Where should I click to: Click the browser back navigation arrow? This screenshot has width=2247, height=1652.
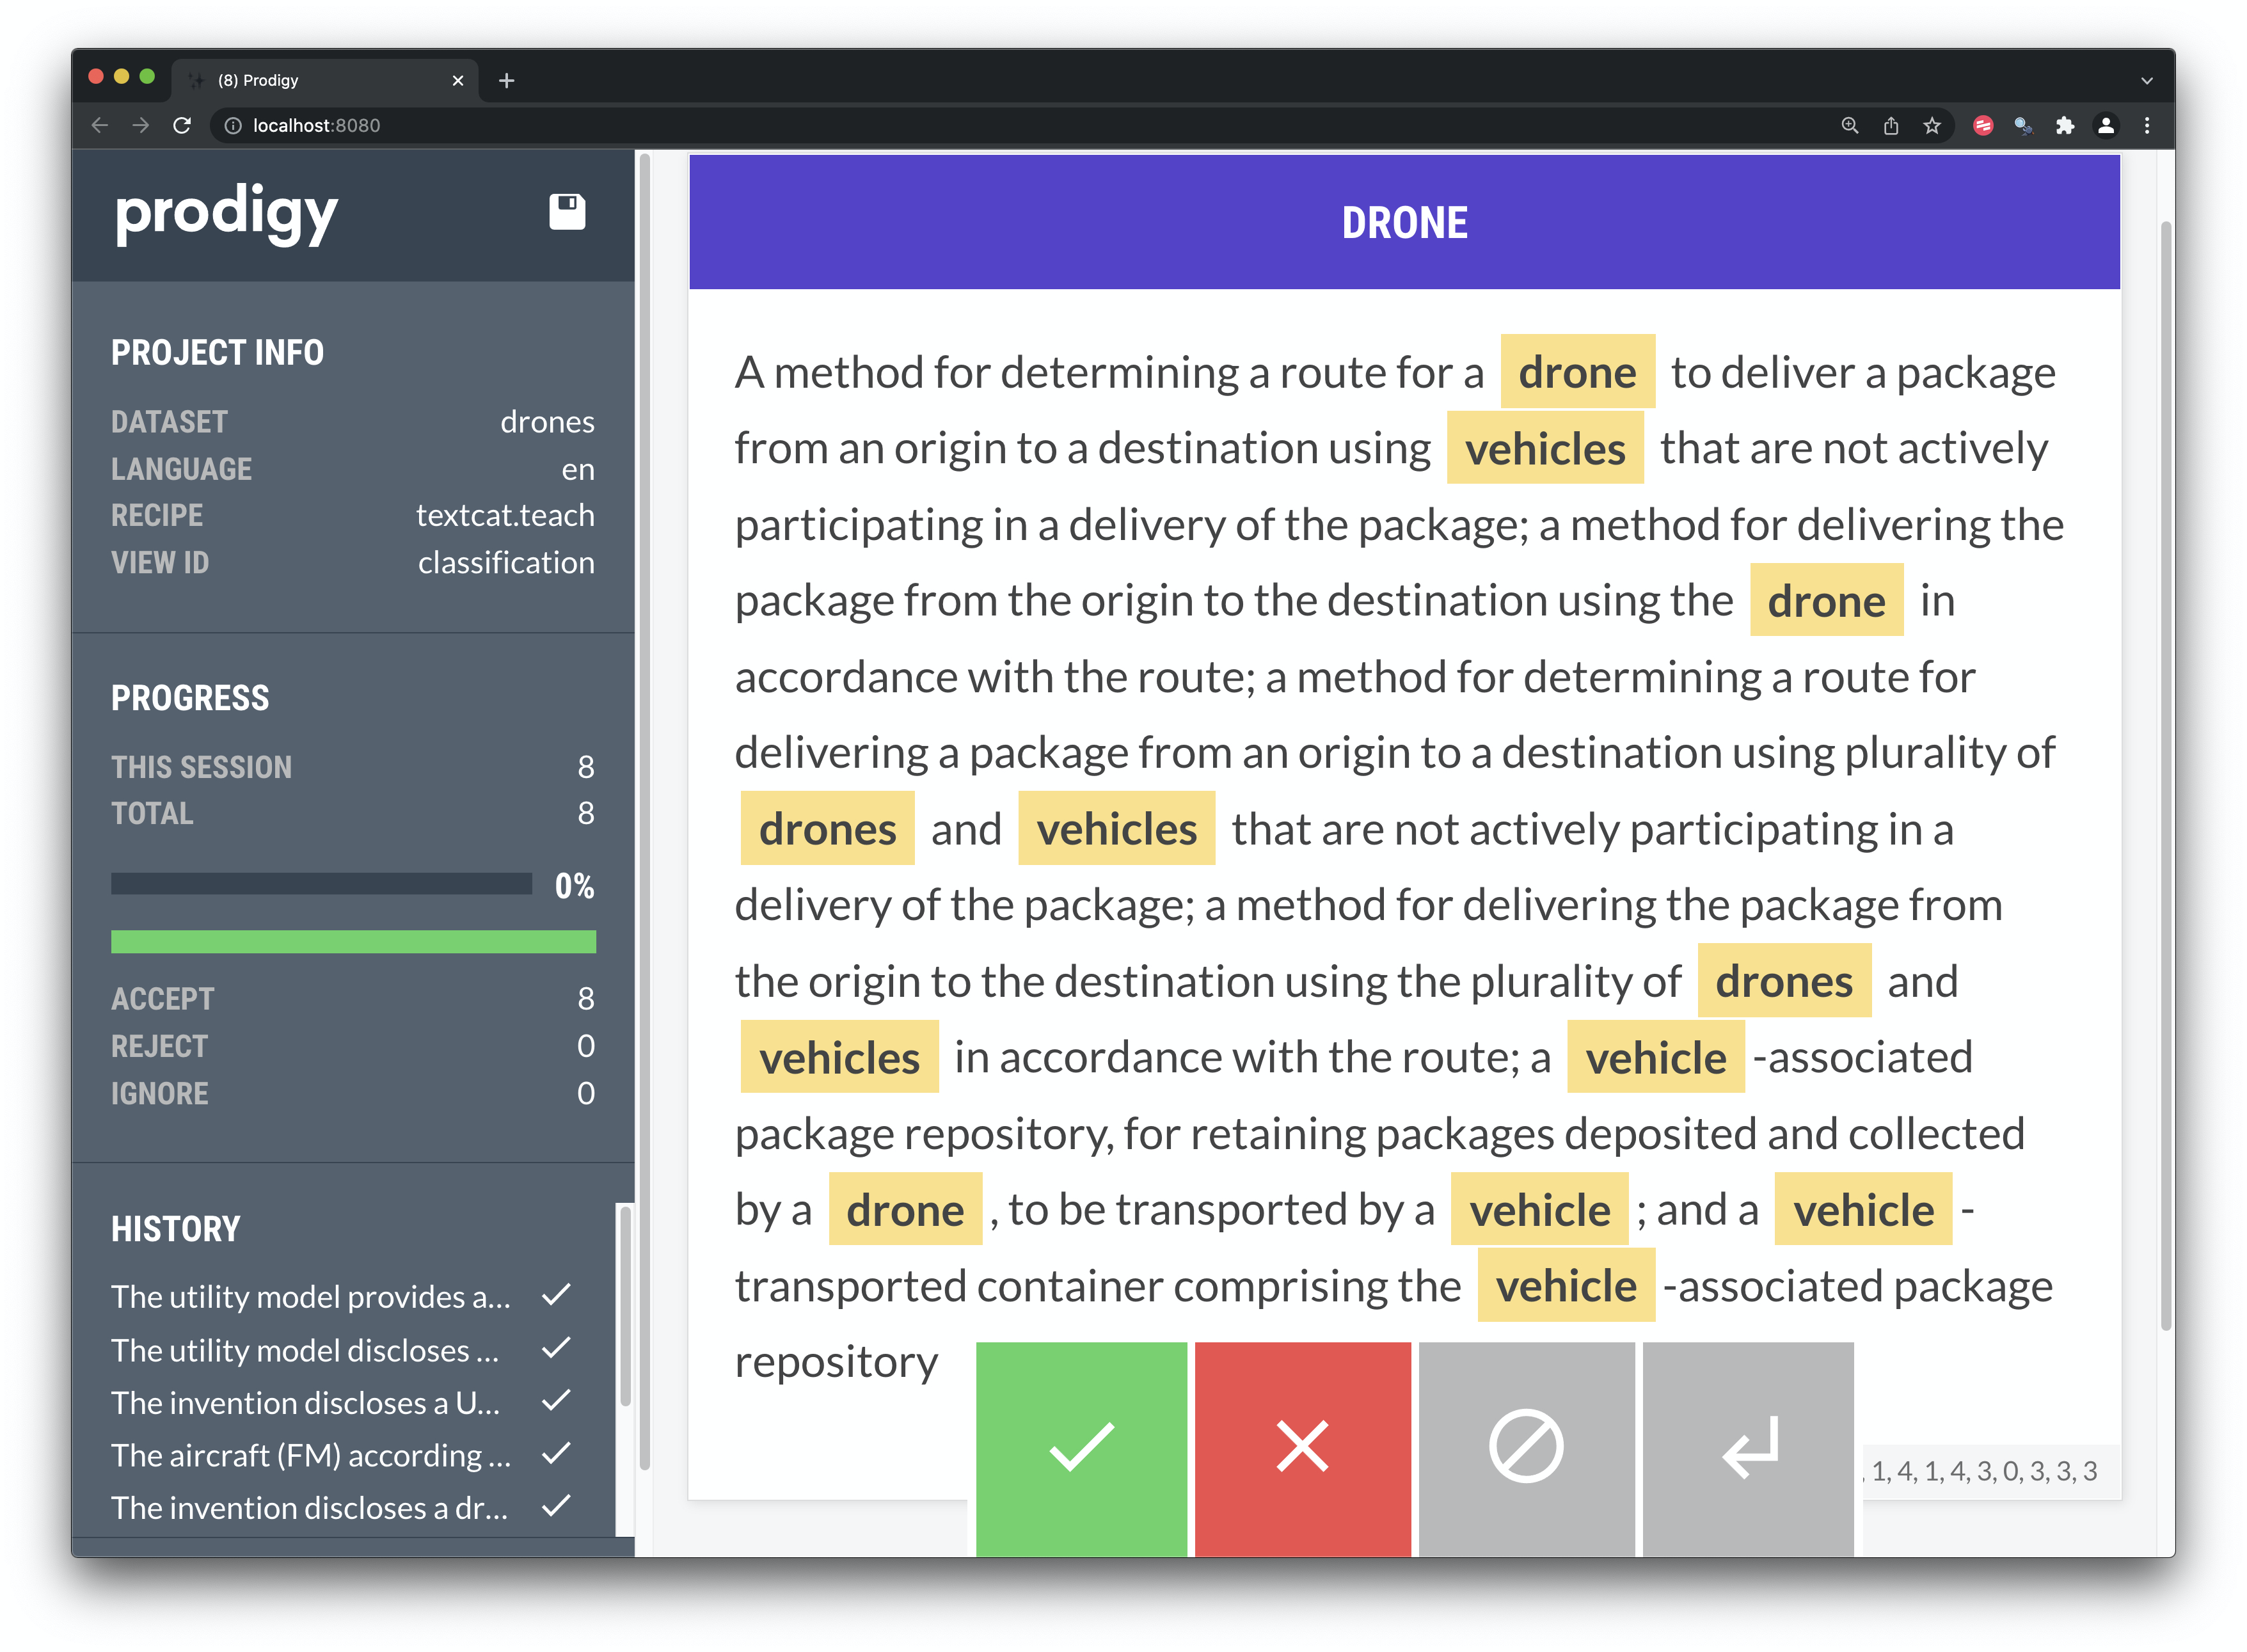[x=98, y=125]
